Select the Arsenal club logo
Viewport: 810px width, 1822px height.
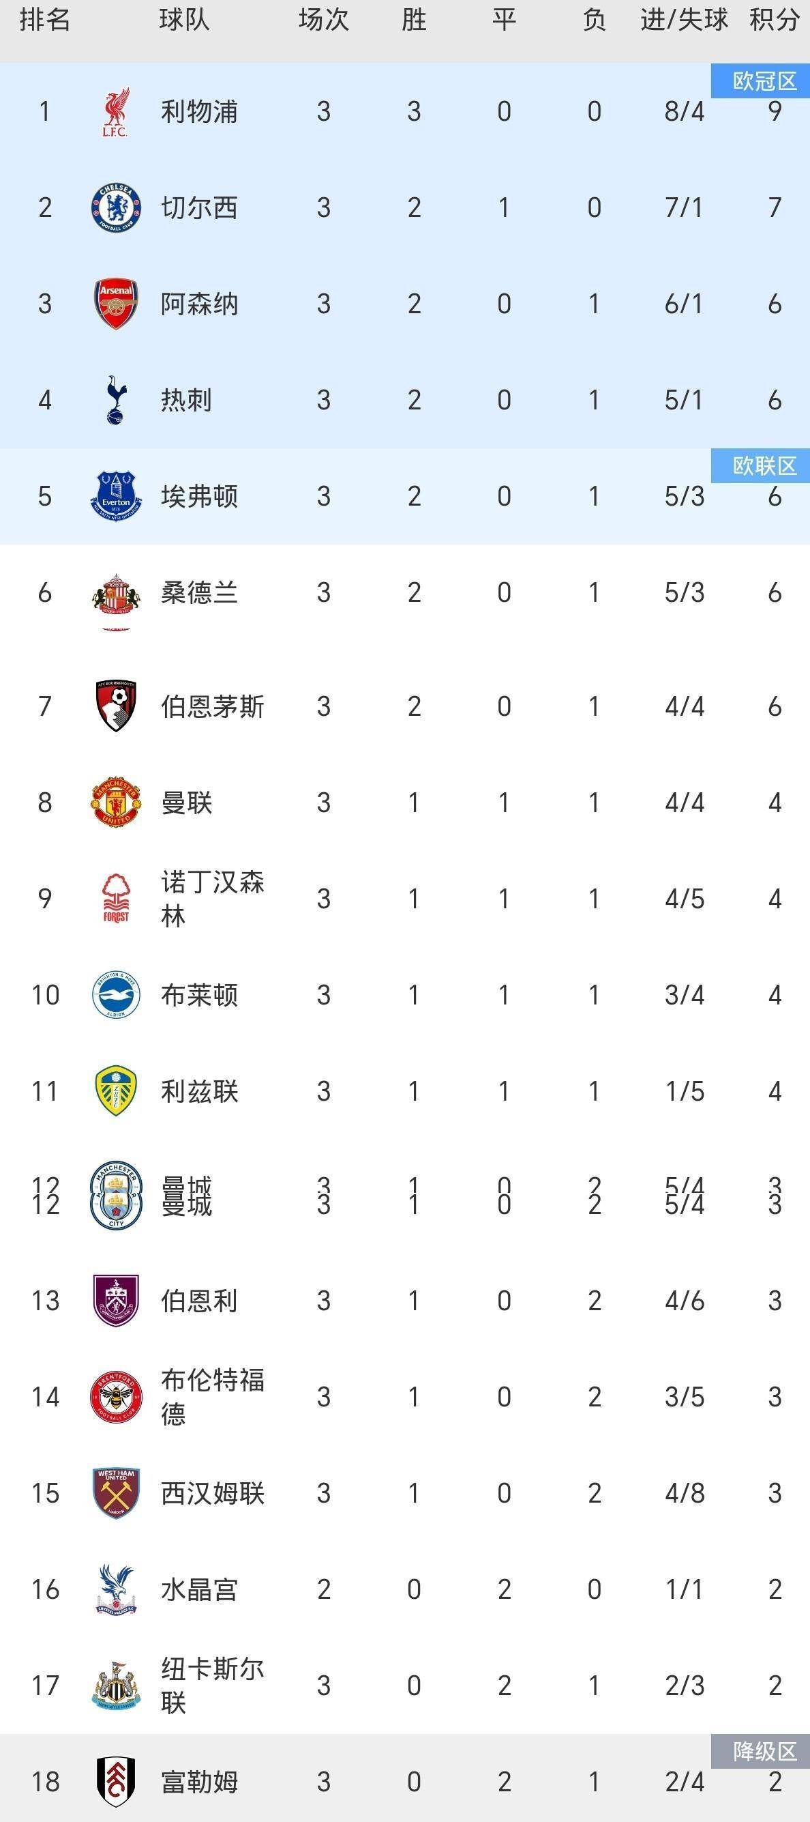pyautogui.click(x=116, y=304)
